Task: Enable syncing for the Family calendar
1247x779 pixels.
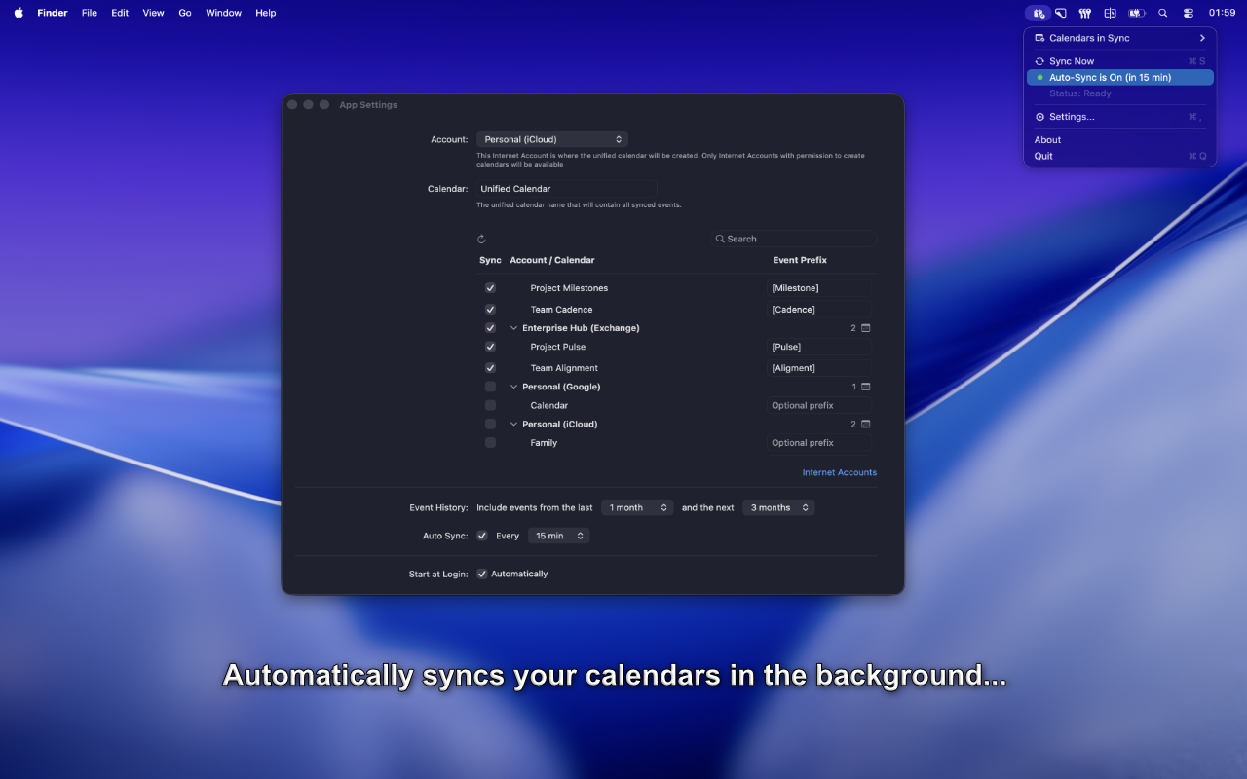Action: 490,442
